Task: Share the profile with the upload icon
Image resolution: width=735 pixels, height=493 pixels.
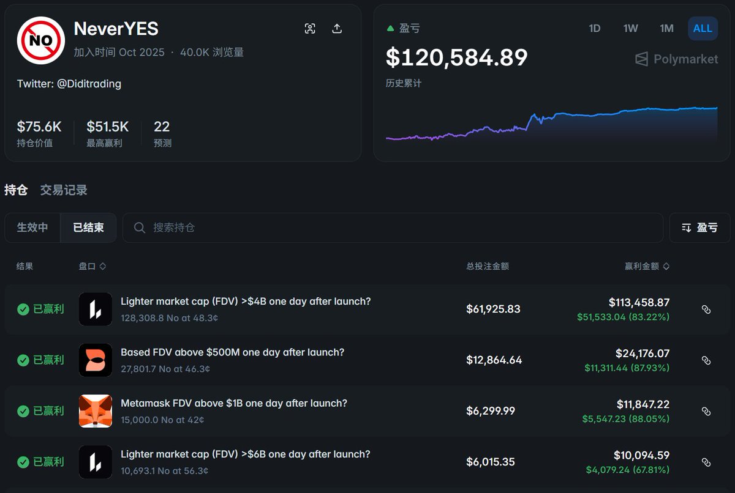Action: [337, 29]
